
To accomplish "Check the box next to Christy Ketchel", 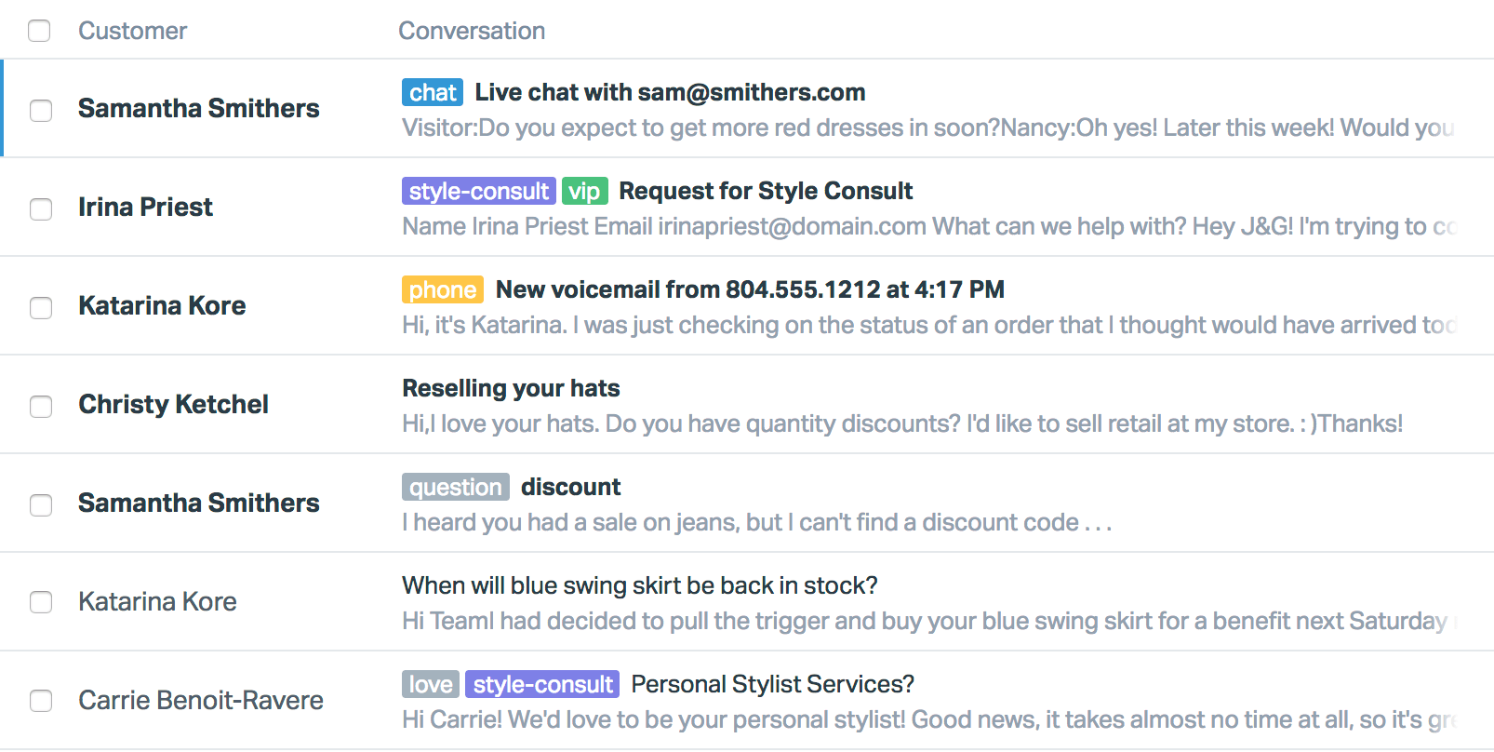I will [x=41, y=406].
